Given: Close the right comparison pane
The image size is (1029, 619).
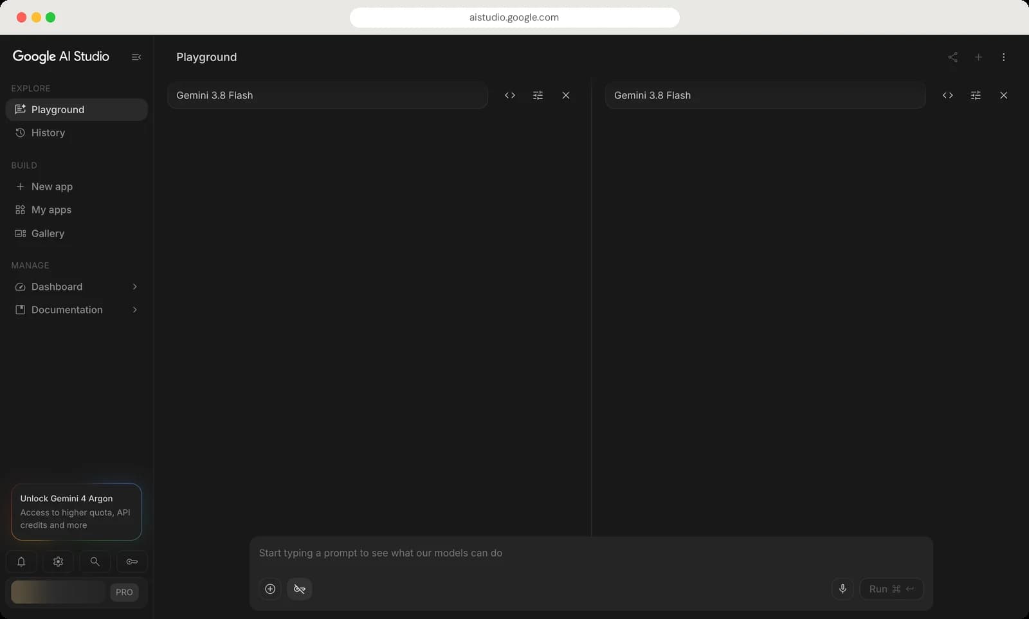Looking at the screenshot, I should (x=1003, y=95).
